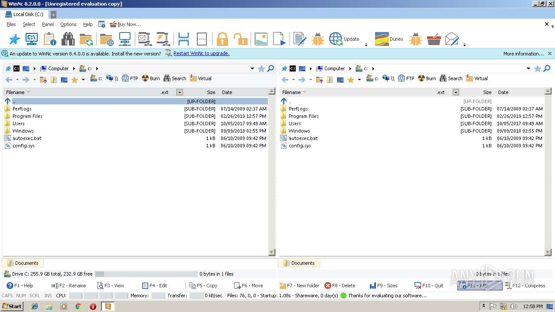Click the locked padlock encrypt icon
The image size is (555, 312).
point(222,39)
